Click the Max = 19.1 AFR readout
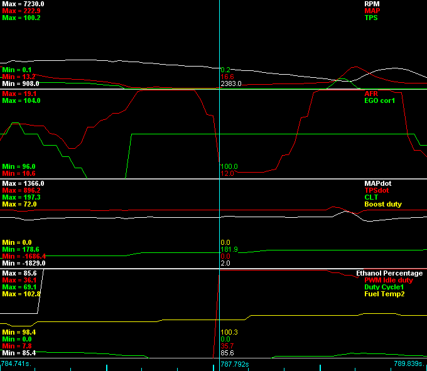Image resolution: width=427 pixels, height=371 pixels. pos(19,94)
